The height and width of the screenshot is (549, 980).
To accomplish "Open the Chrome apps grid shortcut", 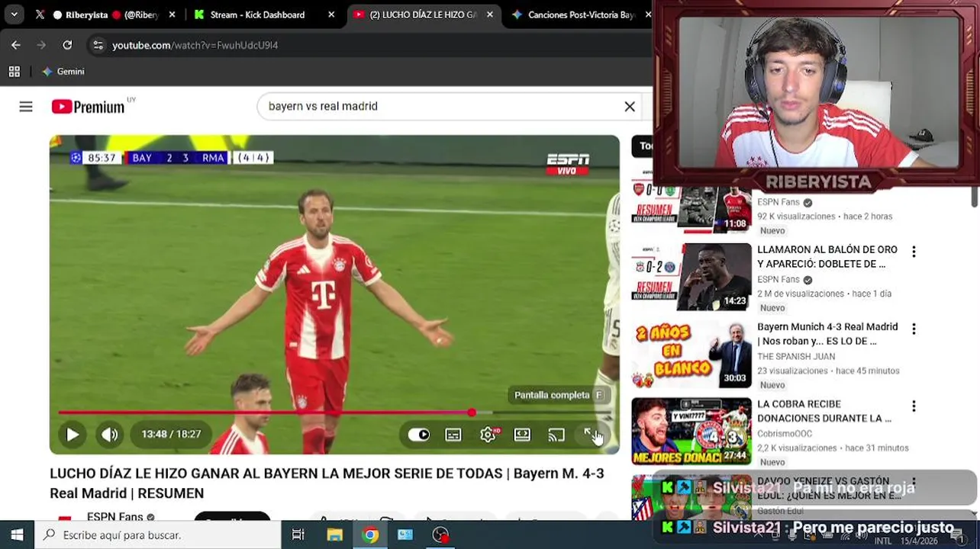I will [x=14, y=72].
